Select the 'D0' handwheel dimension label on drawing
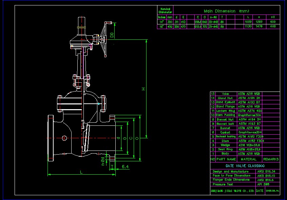This screenshot has width=287, height=200. (112, 35)
